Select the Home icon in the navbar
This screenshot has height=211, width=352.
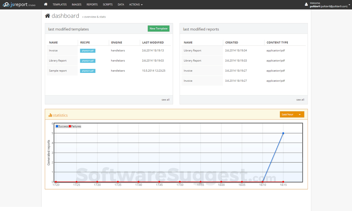(45, 4)
